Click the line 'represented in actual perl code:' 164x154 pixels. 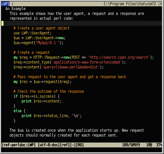click(x=42, y=18)
